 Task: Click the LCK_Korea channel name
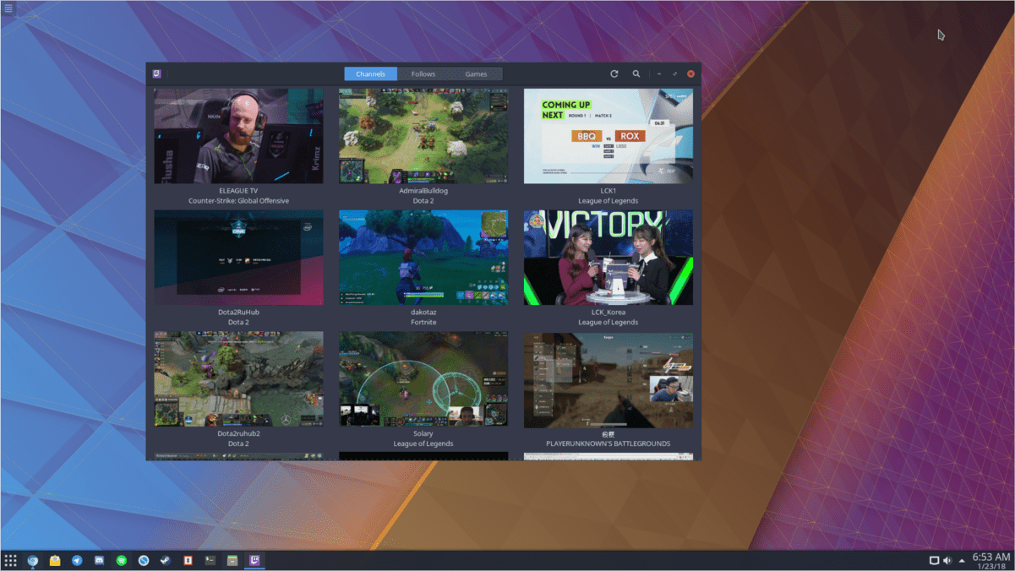coord(608,312)
